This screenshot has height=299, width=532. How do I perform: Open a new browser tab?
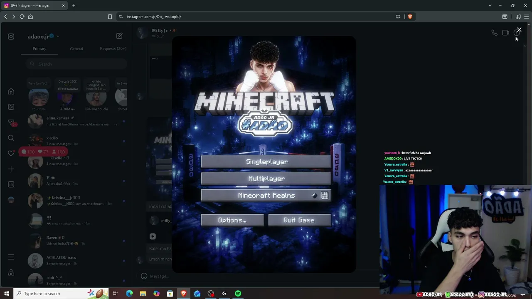coord(74,5)
